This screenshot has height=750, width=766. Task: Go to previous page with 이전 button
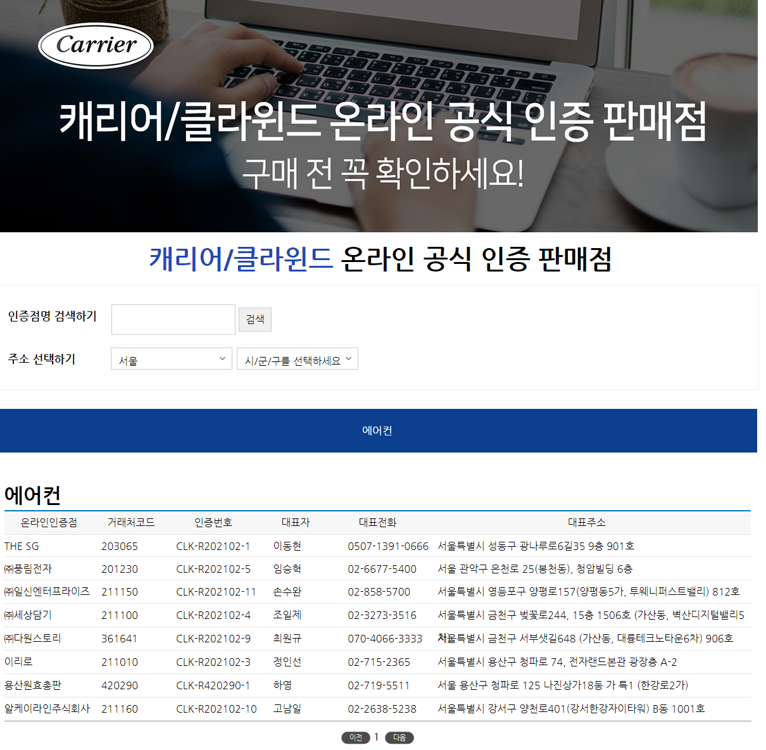(x=356, y=737)
